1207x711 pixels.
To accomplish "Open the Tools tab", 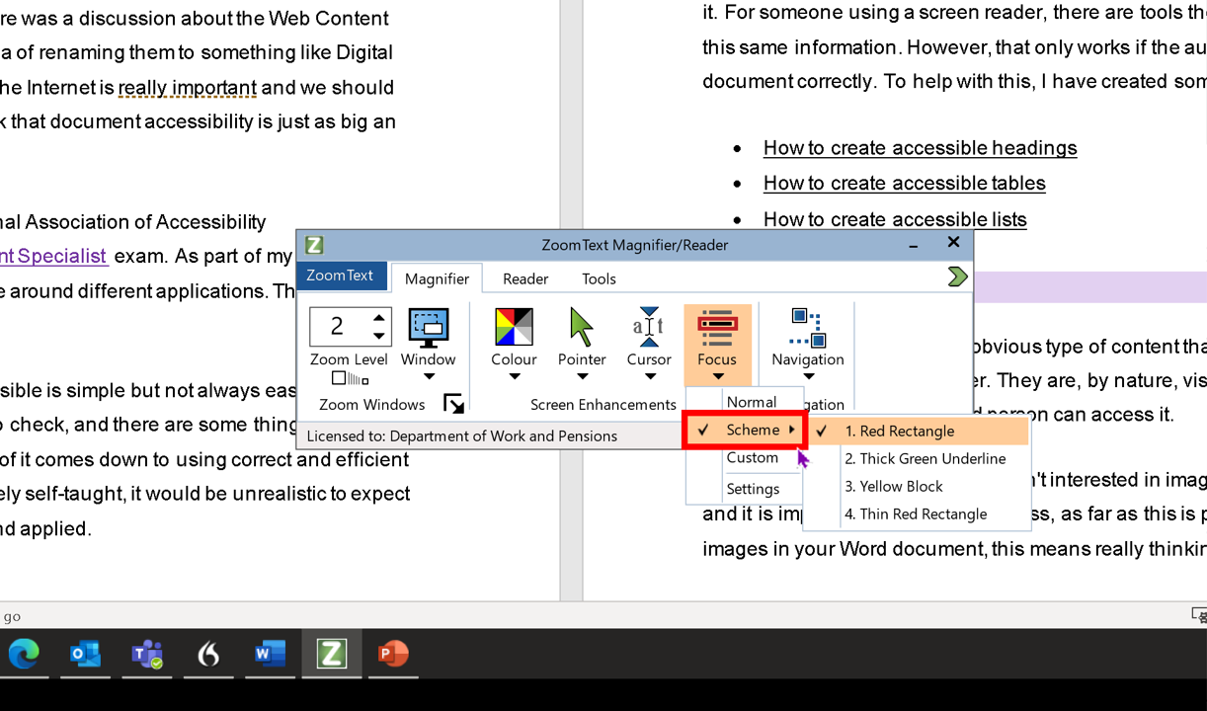I will (599, 278).
